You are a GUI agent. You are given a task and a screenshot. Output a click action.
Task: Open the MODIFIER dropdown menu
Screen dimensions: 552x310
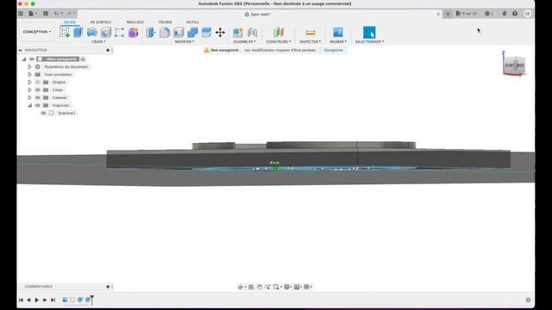click(184, 41)
